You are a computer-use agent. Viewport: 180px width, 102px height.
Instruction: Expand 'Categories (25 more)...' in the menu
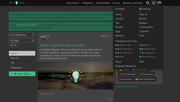coord(127,41)
